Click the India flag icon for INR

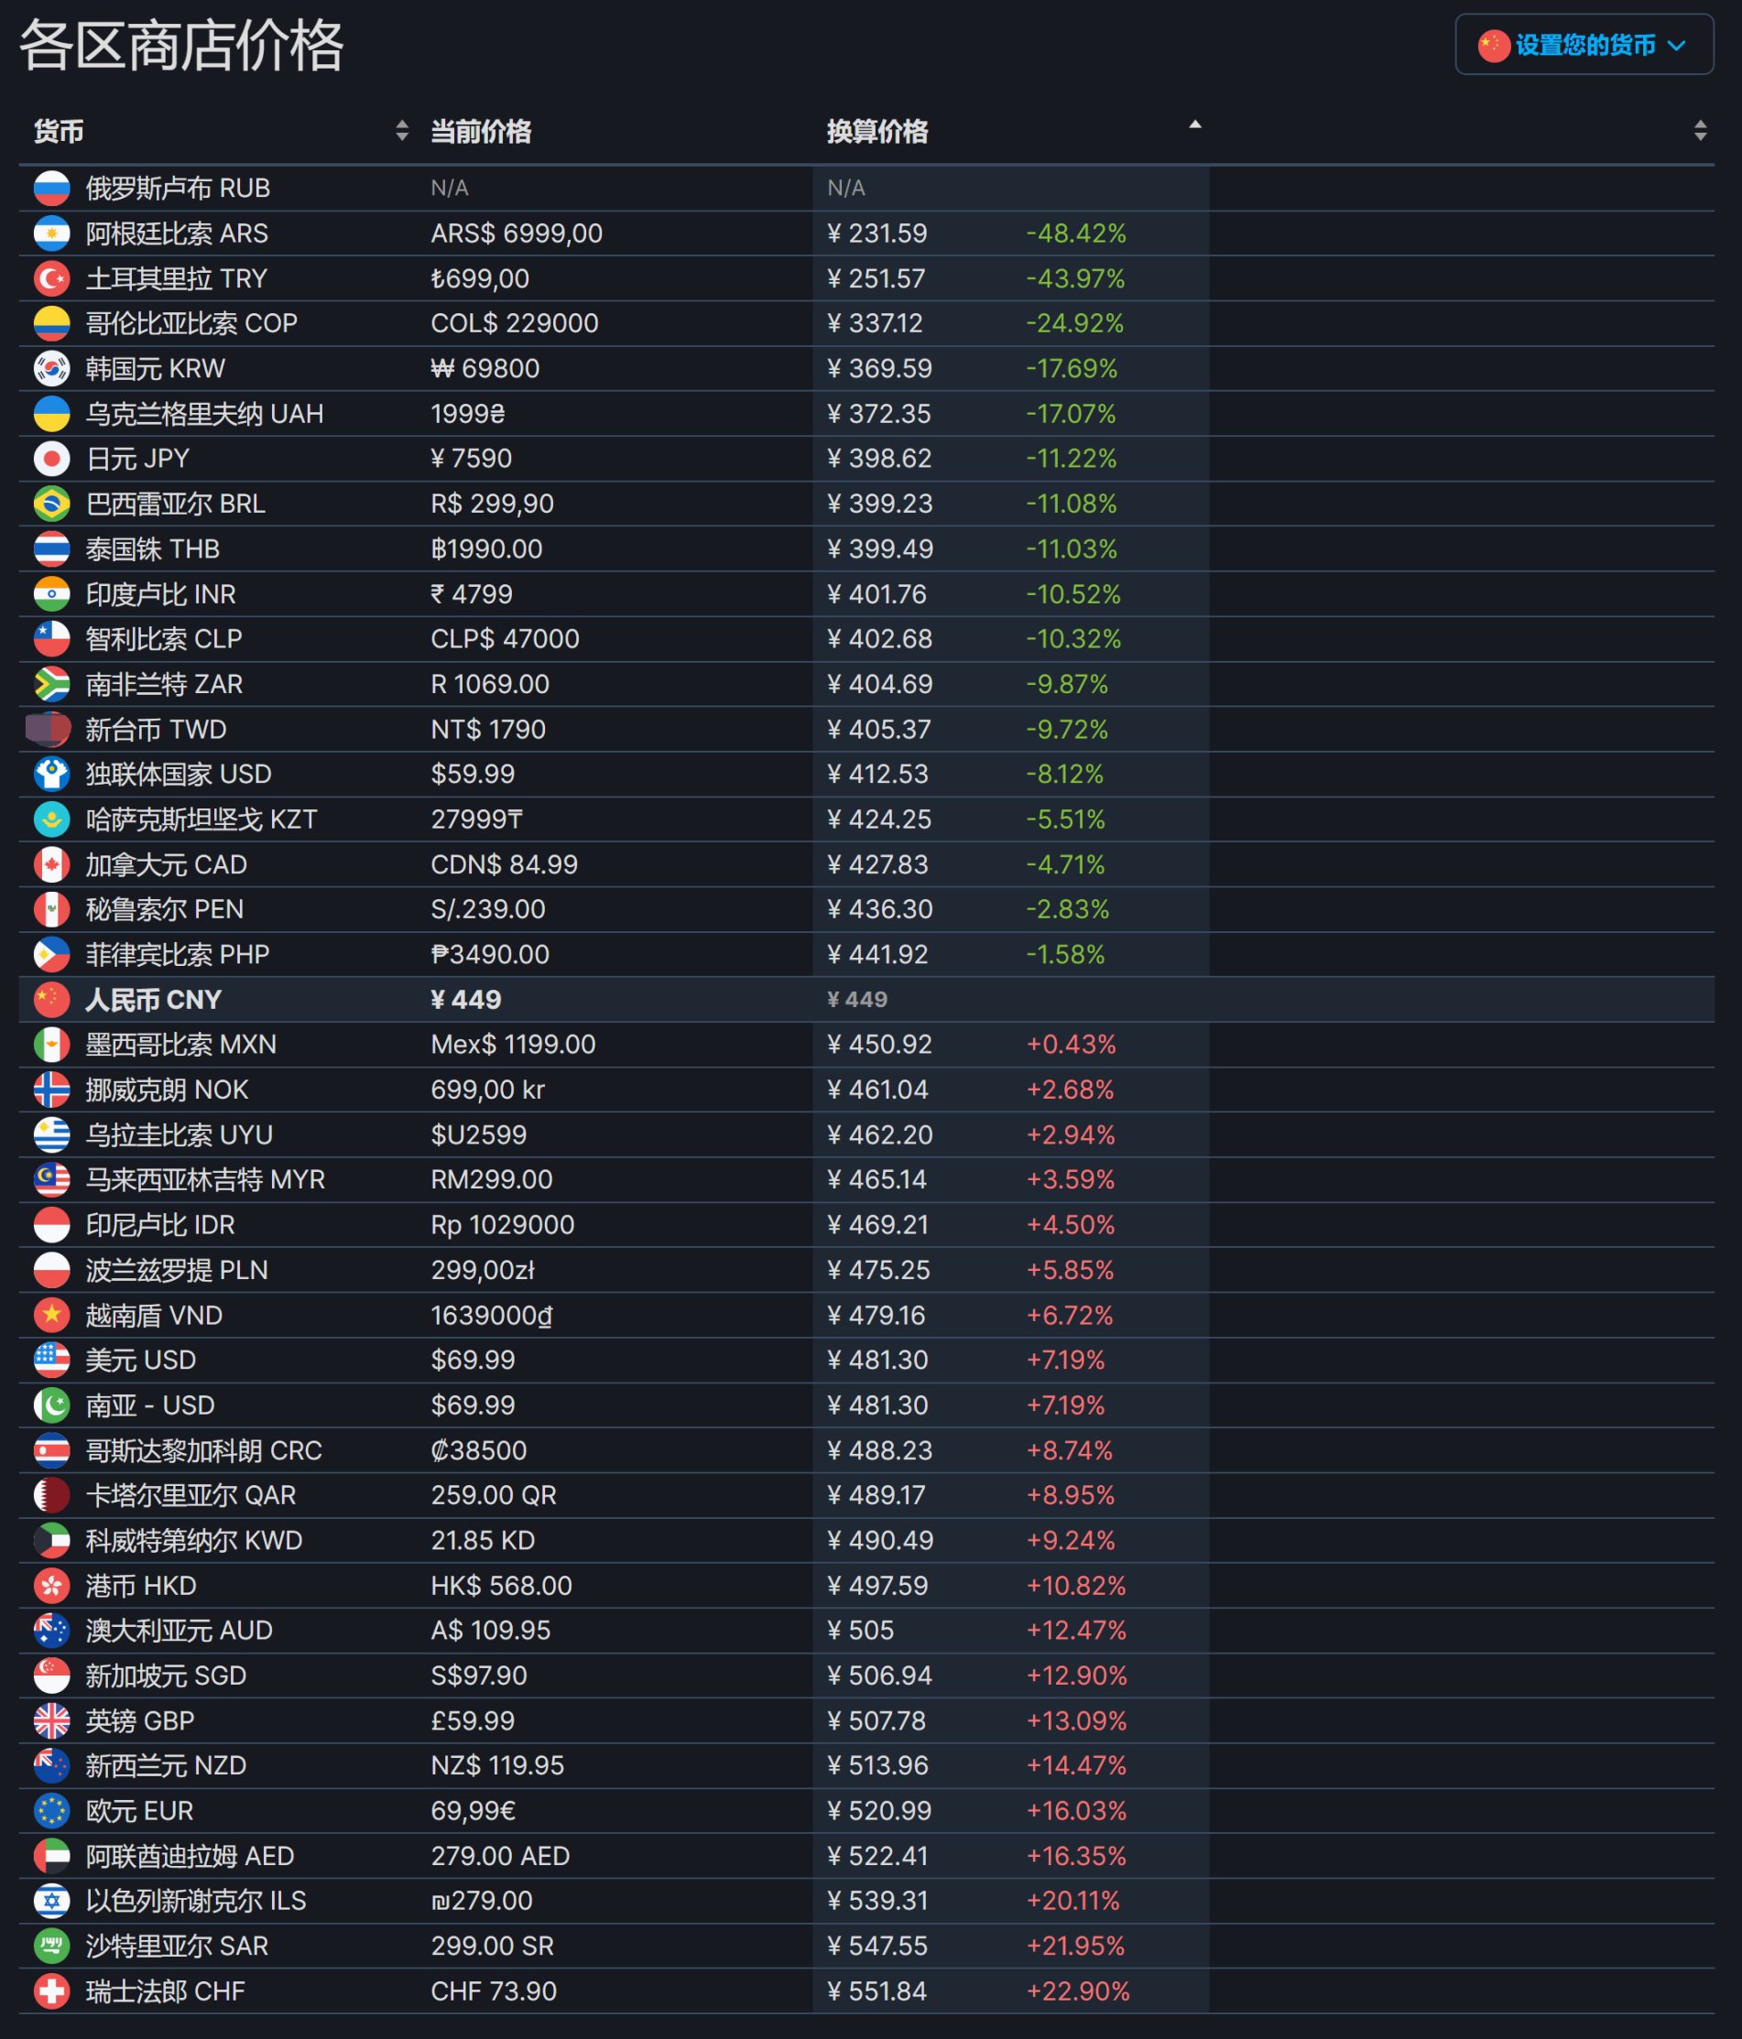coord(51,594)
